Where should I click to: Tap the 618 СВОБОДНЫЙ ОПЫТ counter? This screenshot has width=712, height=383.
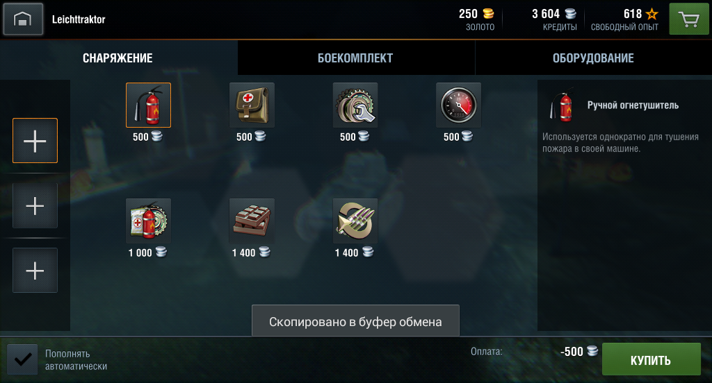[625, 19]
